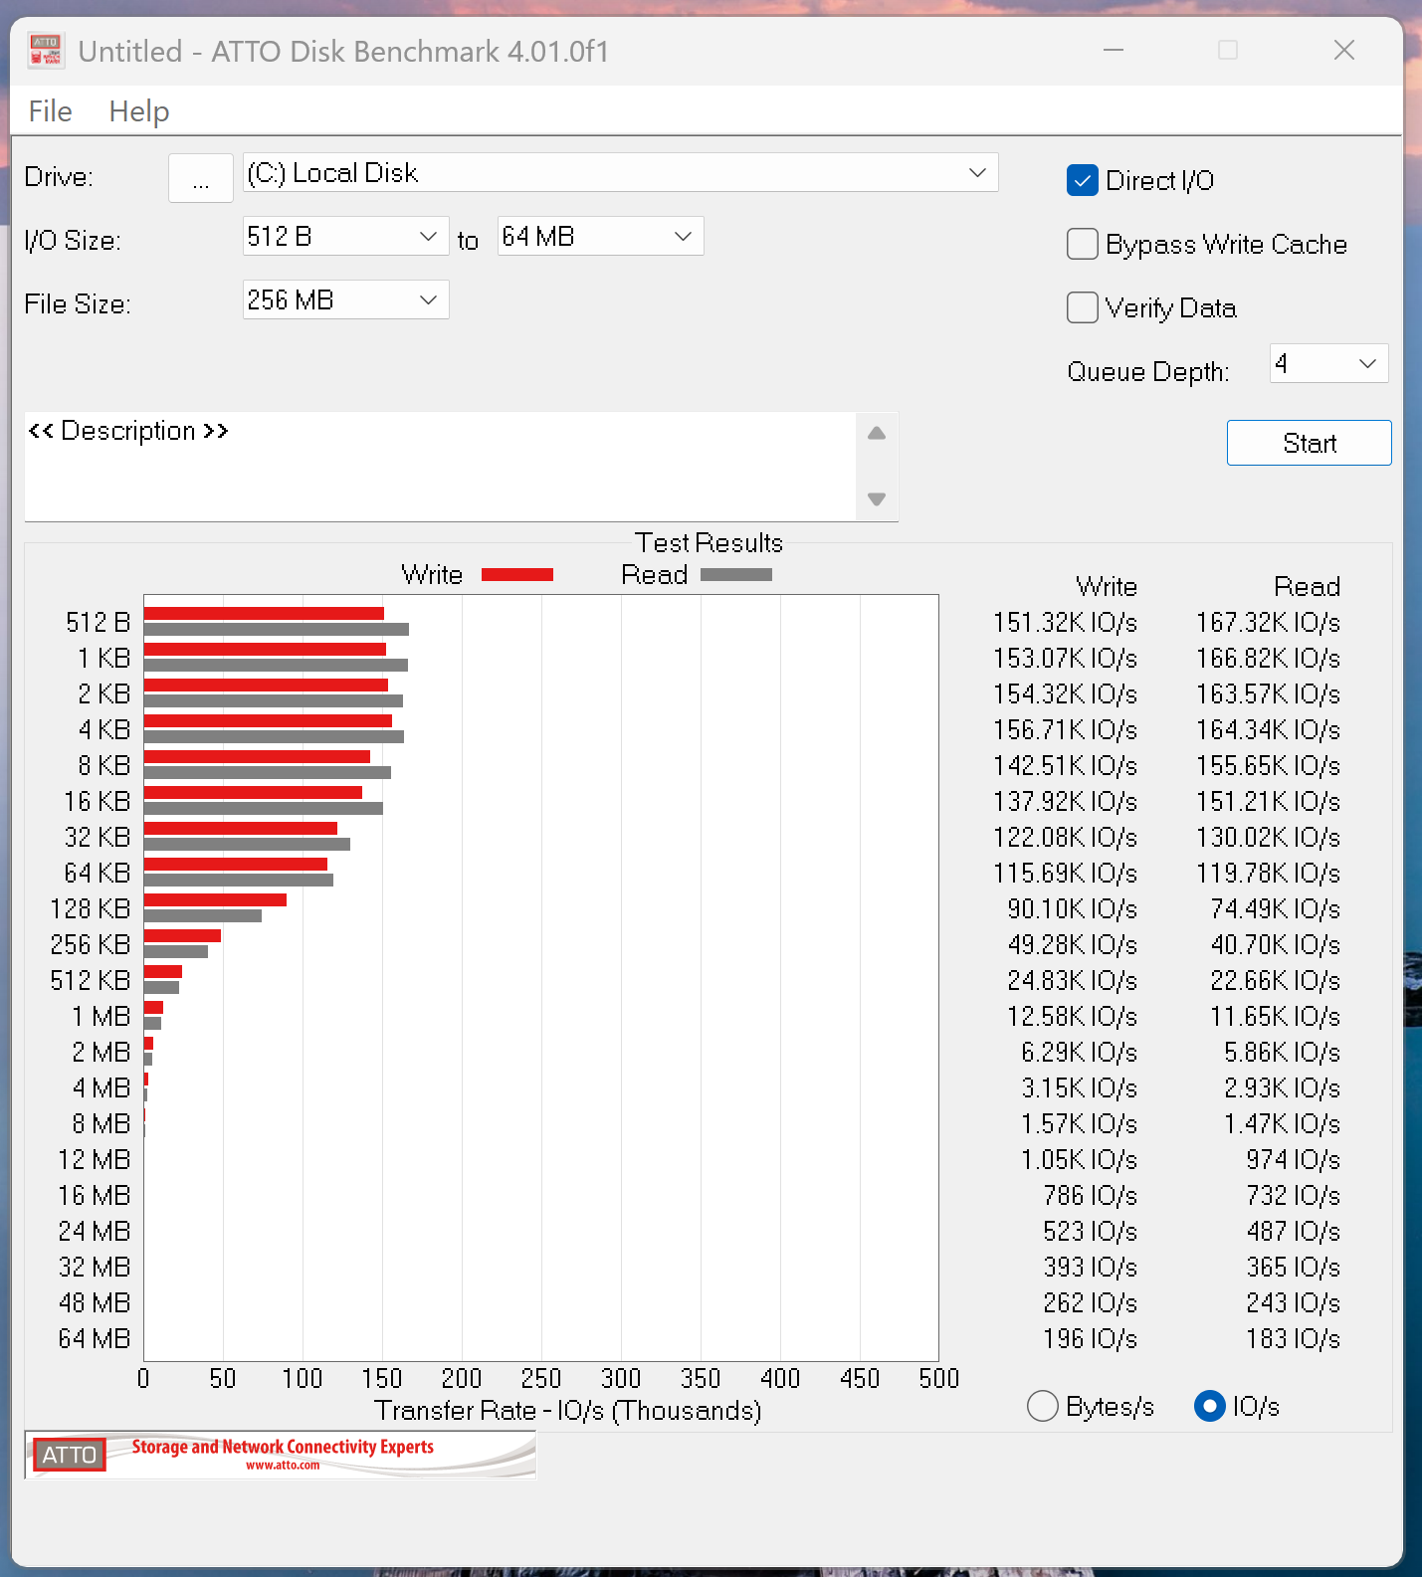Click the "64 MB" row label in chart
Viewport: 1422px width, 1577px height.
pos(95,1339)
